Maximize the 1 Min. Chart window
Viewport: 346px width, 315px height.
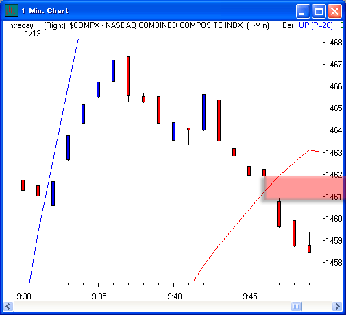tap(319, 11)
